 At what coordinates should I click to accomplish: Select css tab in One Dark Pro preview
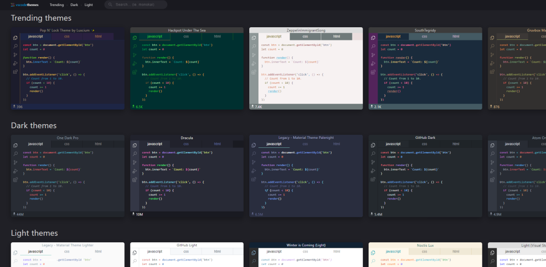click(x=67, y=144)
